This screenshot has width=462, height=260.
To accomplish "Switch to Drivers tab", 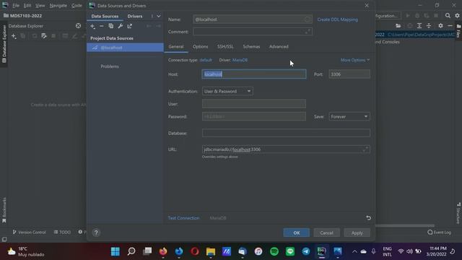I will click(x=135, y=16).
